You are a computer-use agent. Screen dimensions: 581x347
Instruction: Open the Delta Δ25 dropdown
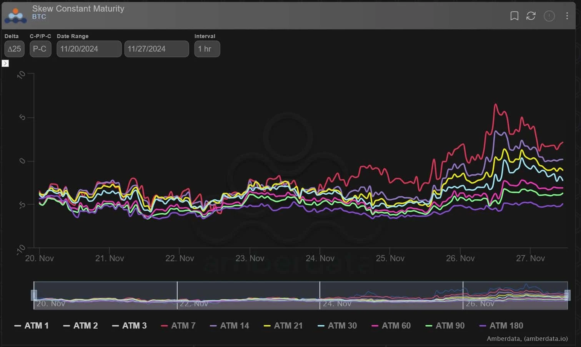[14, 49]
